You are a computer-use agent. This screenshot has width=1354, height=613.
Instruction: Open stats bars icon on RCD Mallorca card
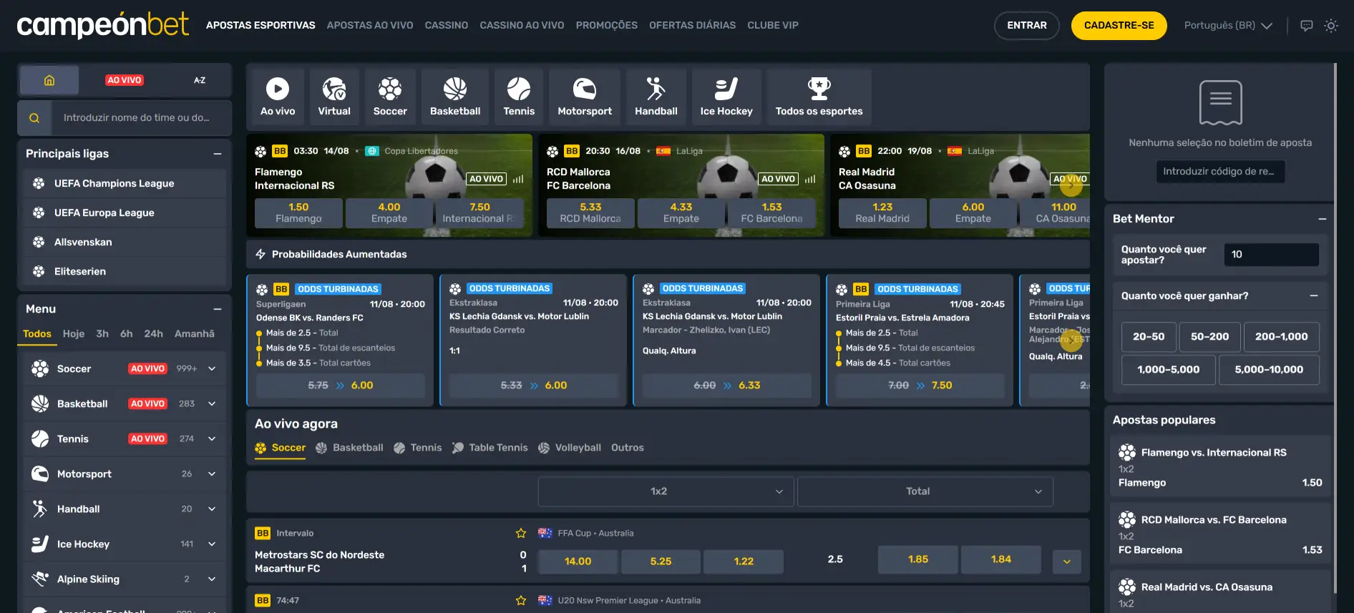pyautogui.click(x=810, y=179)
